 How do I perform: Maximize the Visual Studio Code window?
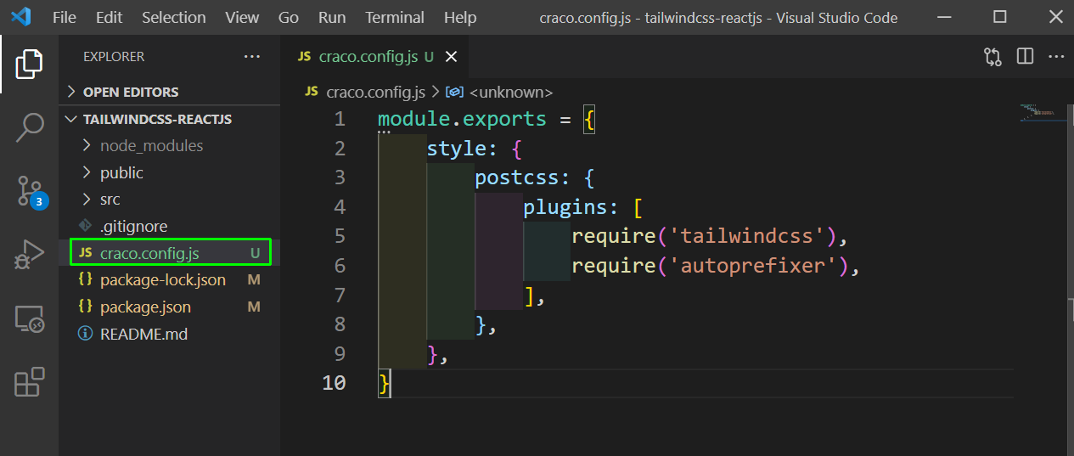pyautogui.click(x=1000, y=17)
